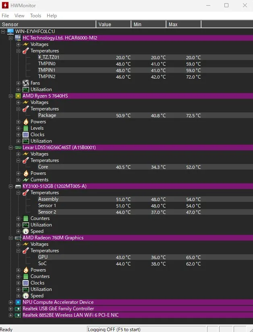Click the network icon beside Realtek 8852BE Wireless

18,315
